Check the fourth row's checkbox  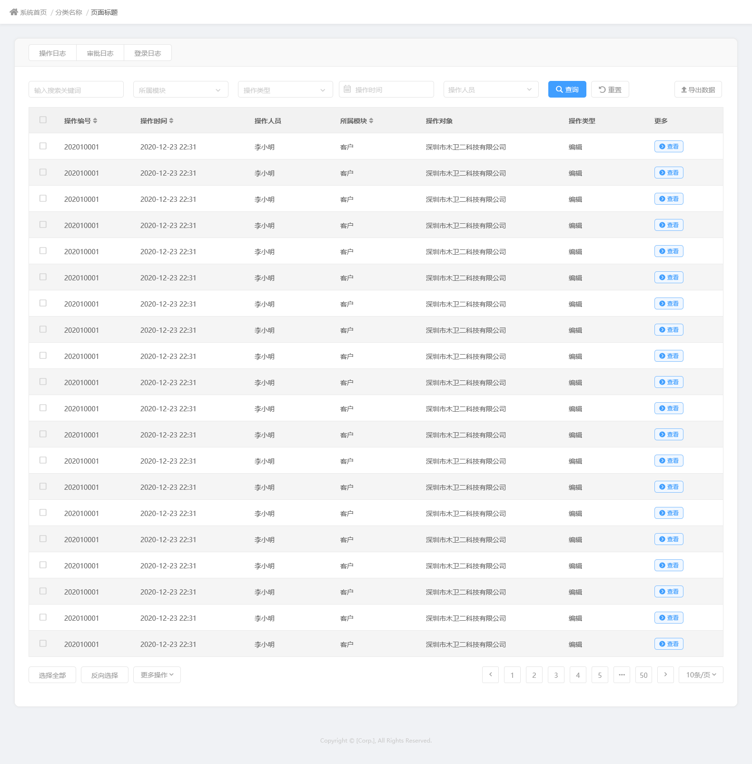tap(43, 225)
